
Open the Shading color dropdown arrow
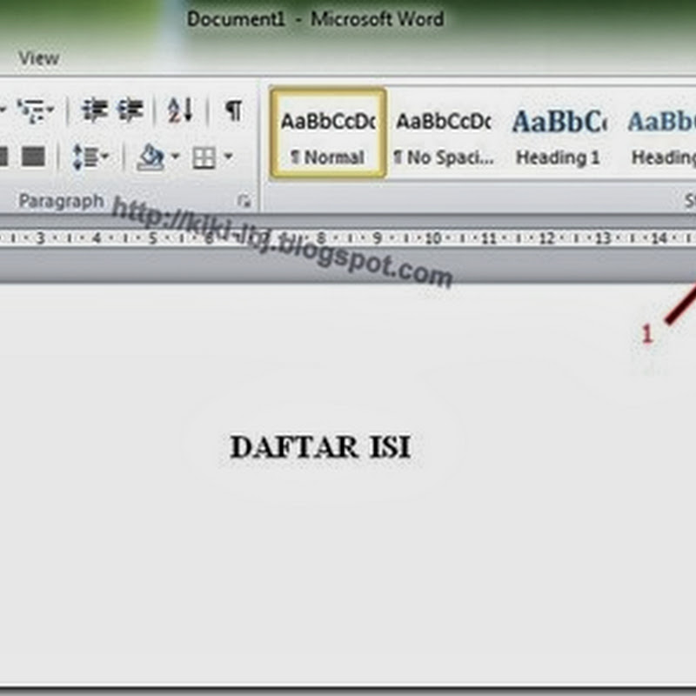pos(176,157)
